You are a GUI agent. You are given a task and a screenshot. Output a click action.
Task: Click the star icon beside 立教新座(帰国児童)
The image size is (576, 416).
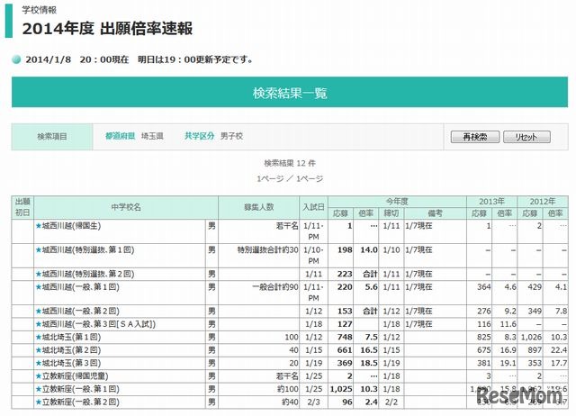tap(39, 376)
